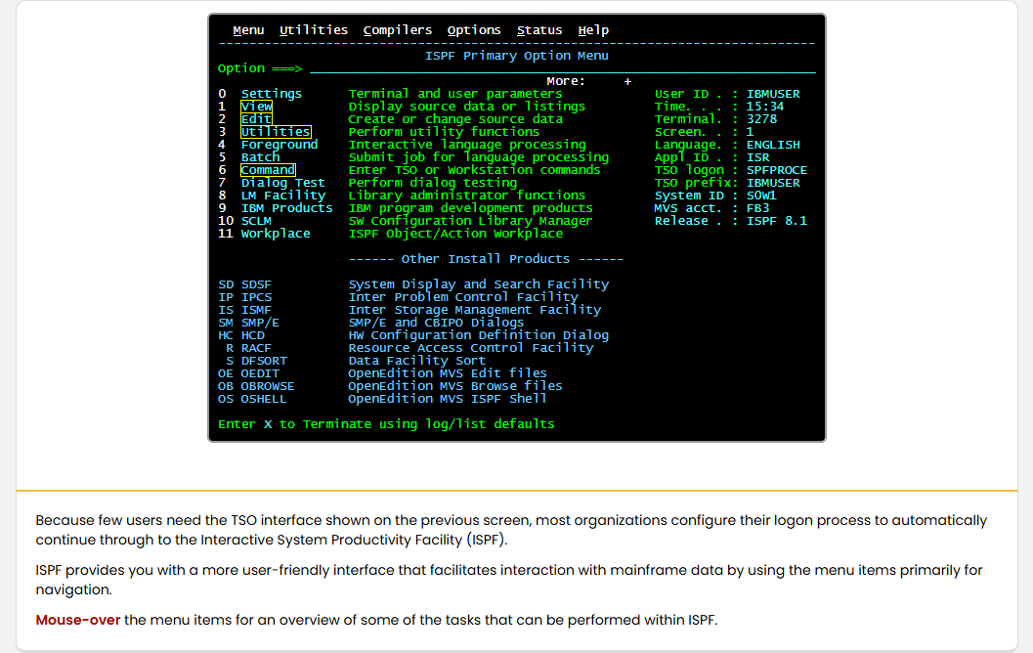Click 'Terminal and user parameters' description
This screenshot has width=1033, height=653.
(455, 94)
